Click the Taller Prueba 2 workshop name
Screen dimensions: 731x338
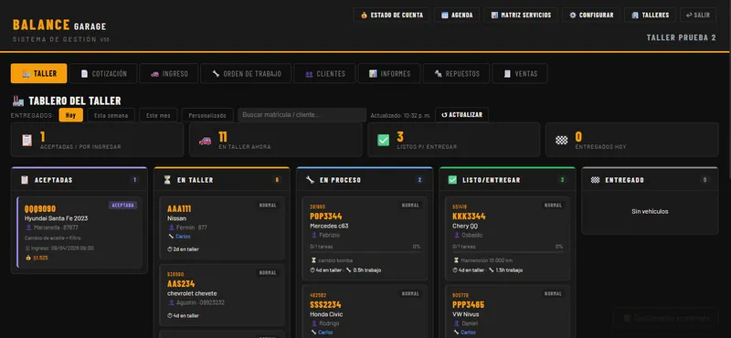point(681,37)
